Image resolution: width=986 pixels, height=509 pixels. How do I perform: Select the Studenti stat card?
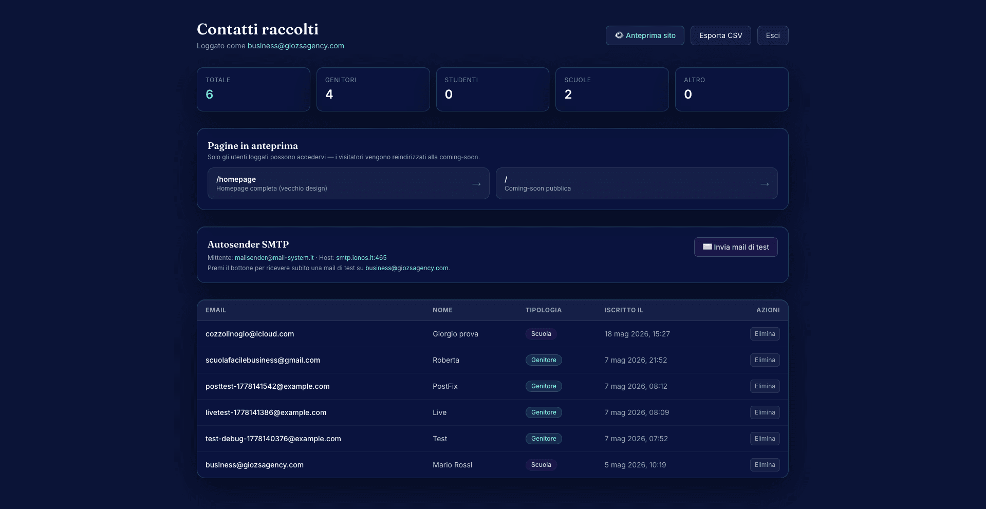tap(493, 89)
